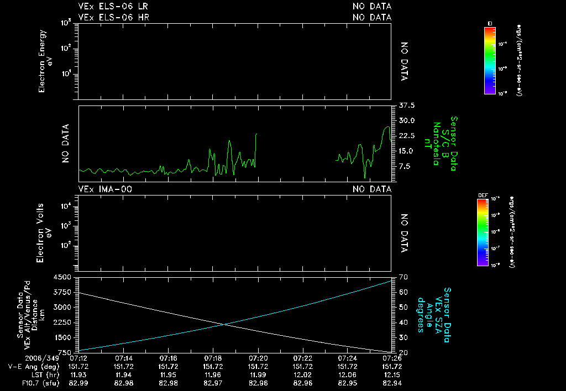Viewport: 566px width, 391px height.
Task: Click the vertical NO DATA text left of magnetic field panel
Action: (65, 144)
